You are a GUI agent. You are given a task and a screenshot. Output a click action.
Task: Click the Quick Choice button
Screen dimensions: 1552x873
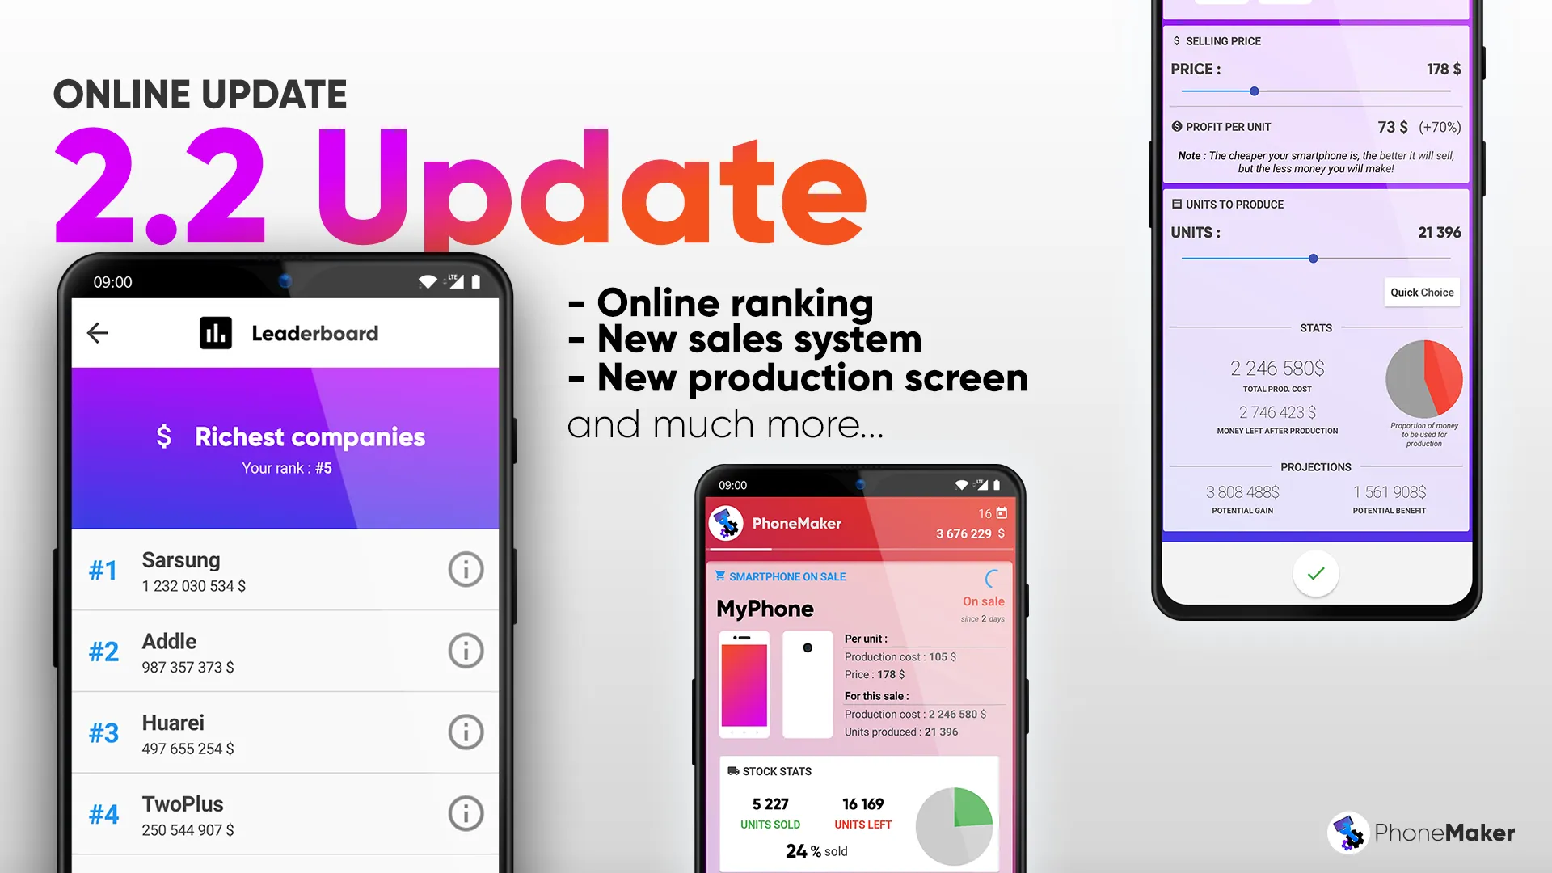(x=1421, y=292)
